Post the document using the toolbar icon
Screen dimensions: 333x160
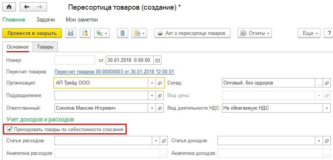(85, 33)
